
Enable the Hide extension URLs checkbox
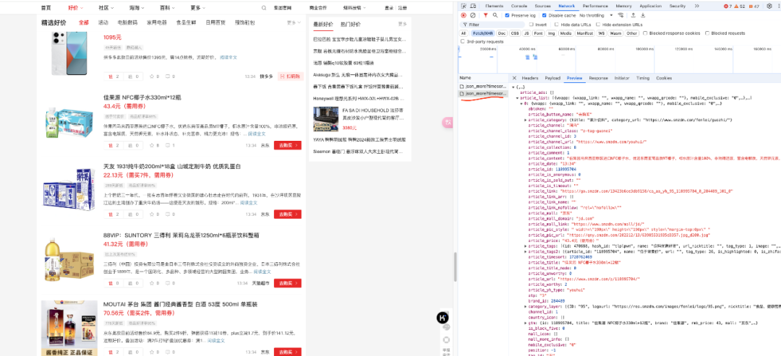[598, 25]
